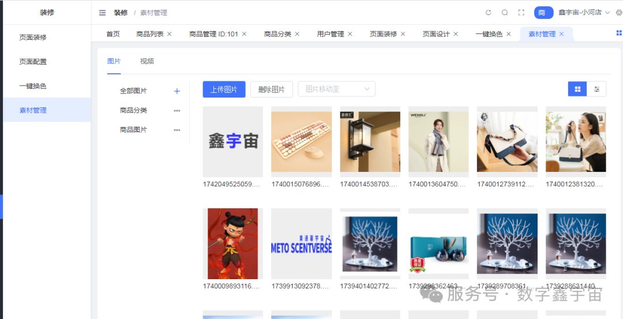This screenshot has width=623, height=319.
Task: Select the wall lantern lamp image
Action: [370, 141]
